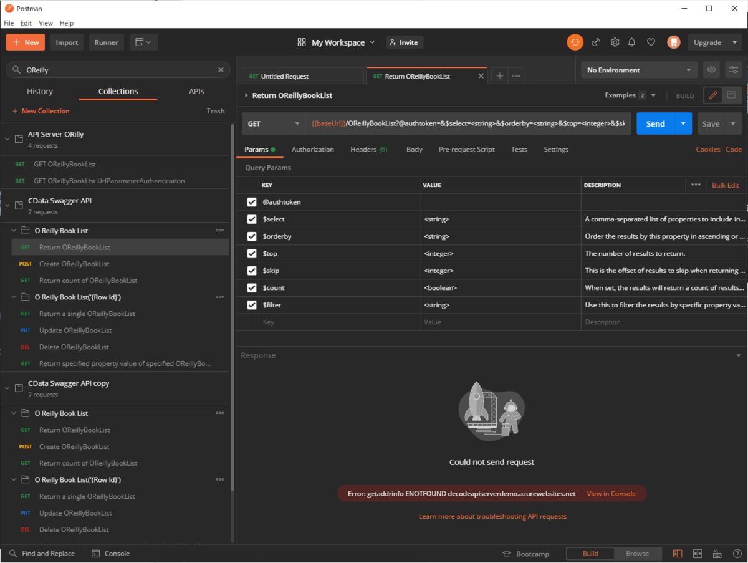
Task: Close the Return OReillyBookList tab
Action: (x=481, y=76)
